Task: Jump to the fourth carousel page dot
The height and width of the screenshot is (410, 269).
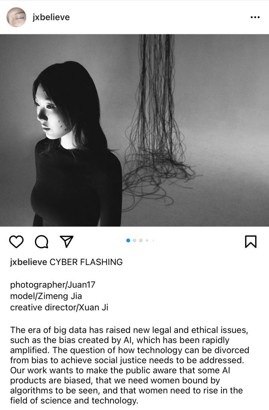Action: [x=147, y=240]
